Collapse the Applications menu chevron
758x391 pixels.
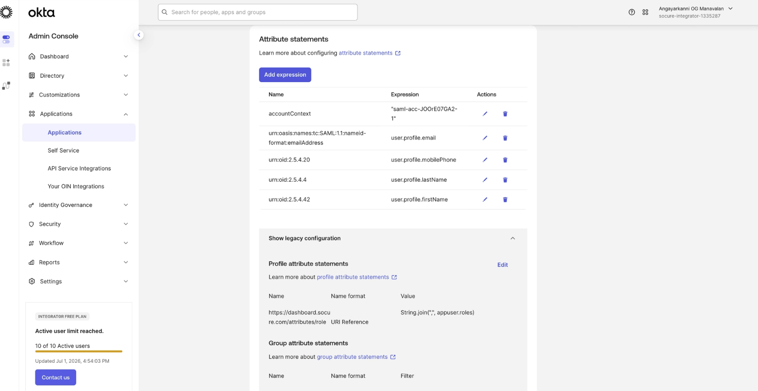(126, 114)
